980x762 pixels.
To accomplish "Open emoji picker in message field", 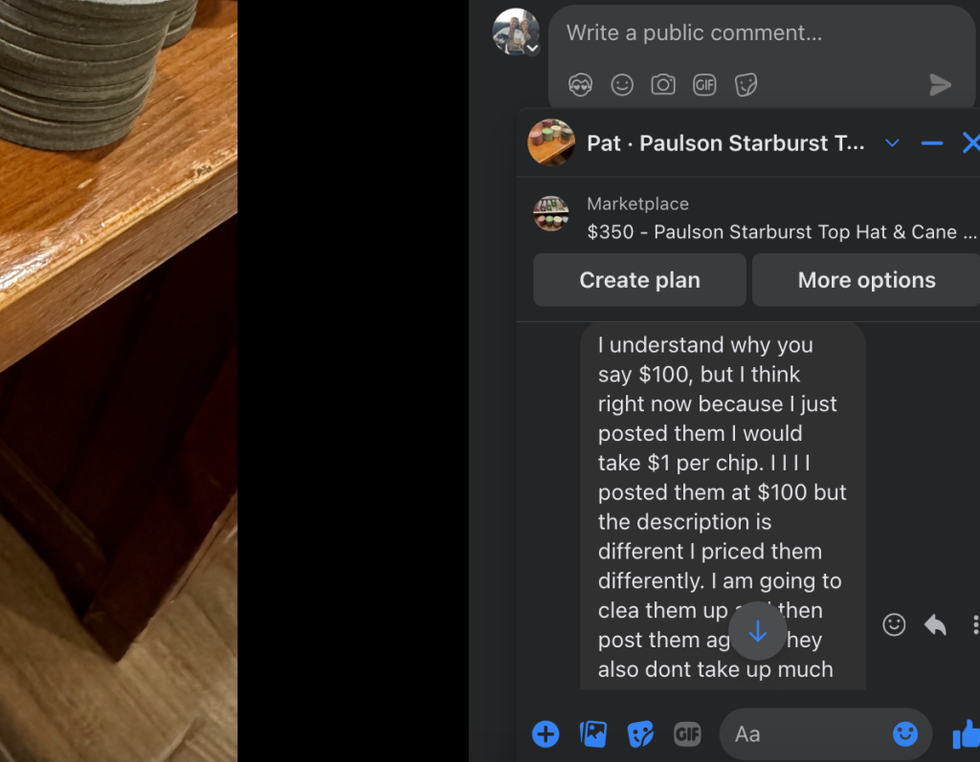I will click(x=905, y=734).
